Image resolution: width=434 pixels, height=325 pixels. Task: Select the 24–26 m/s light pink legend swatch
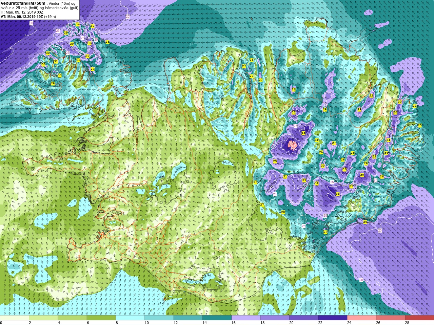pyautogui.click(x=362, y=318)
